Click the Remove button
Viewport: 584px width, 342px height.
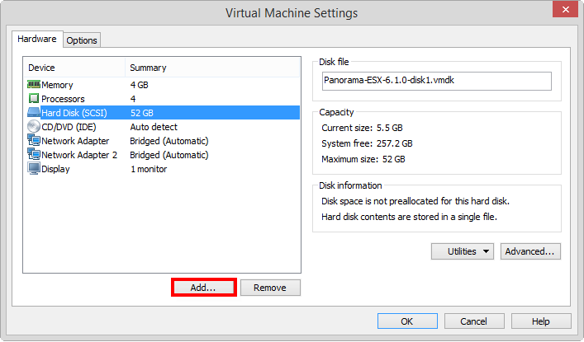[x=270, y=288]
